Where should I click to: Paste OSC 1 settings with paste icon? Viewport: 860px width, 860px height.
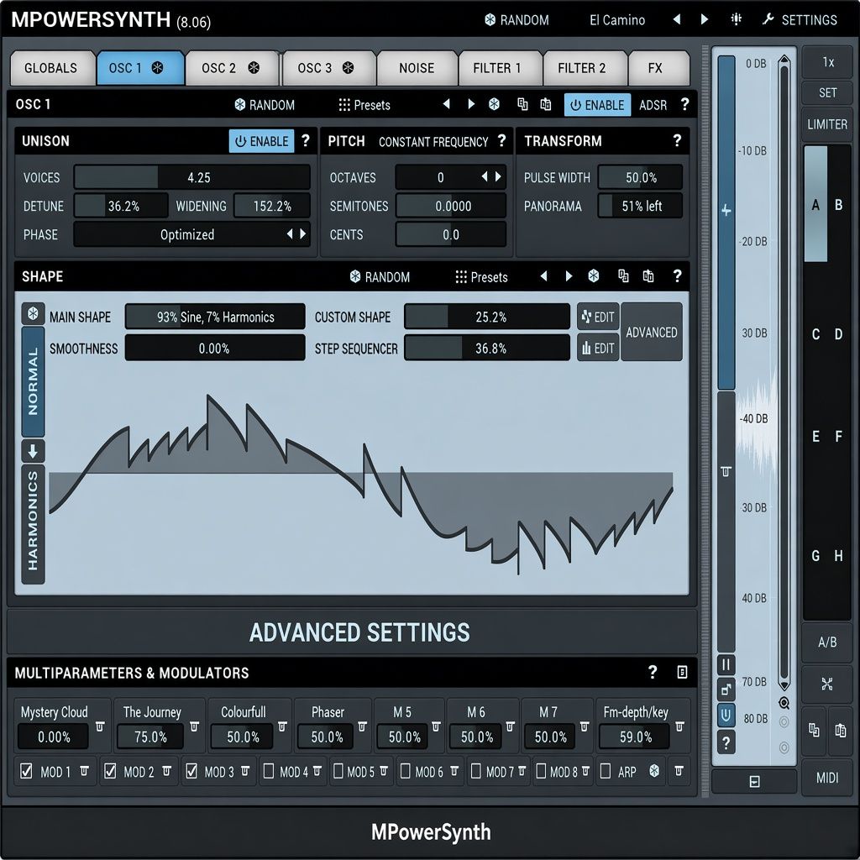point(546,104)
